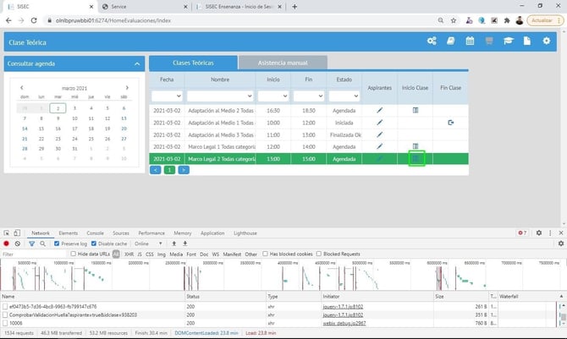The image size is (567, 339).
Task: Click the graduation cap icon in header
Action: 508,41
